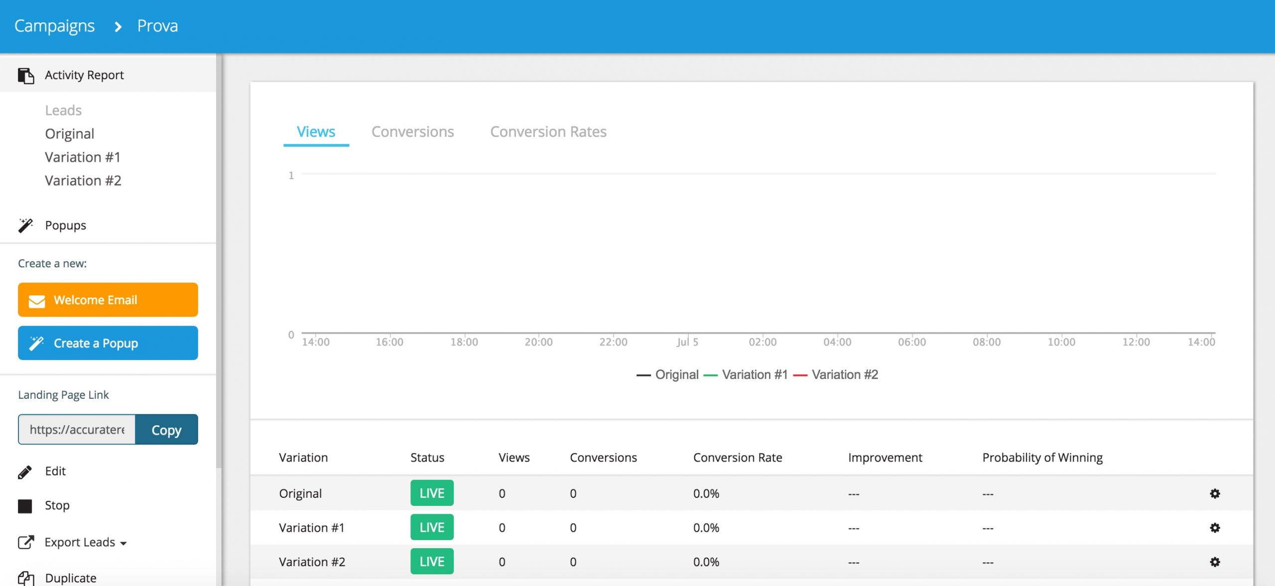Image resolution: width=1275 pixels, height=586 pixels.
Task: Click the LIVE status badge for Original
Action: 432,492
